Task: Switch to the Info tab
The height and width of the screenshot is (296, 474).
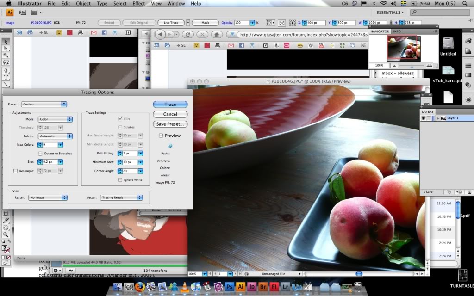Action: [x=397, y=31]
